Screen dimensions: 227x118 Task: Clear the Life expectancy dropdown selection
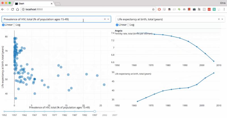[x=219, y=19]
